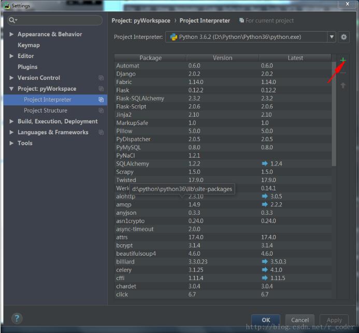The height and width of the screenshot is (333, 359).
Task: Click the package list vertical scrollbar
Action: [x=334, y=114]
